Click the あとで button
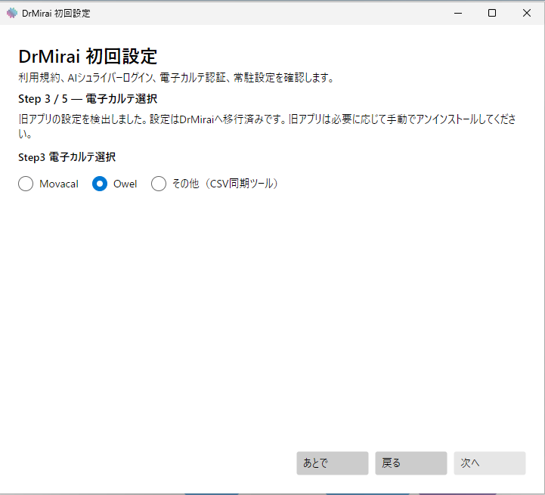Image resolution: width=545 pixels, height=495 pixels. point(333,463)
